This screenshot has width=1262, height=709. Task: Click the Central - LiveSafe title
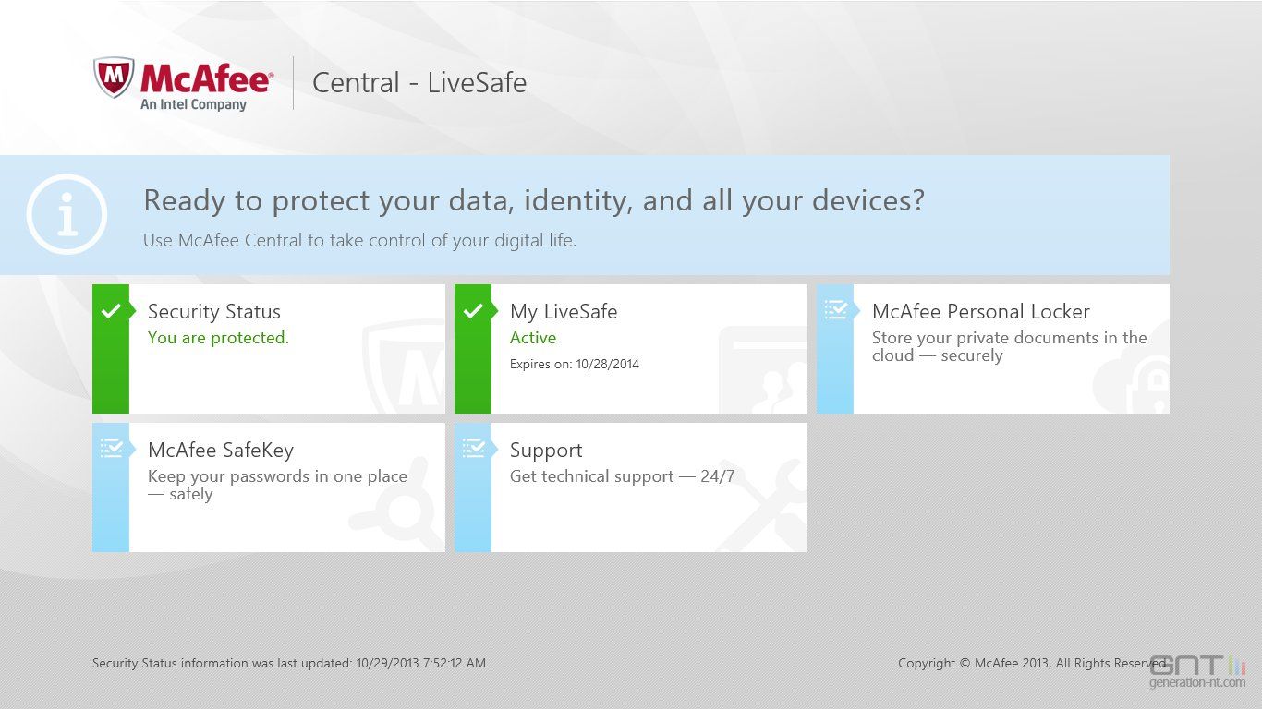[x=419, y=83]
